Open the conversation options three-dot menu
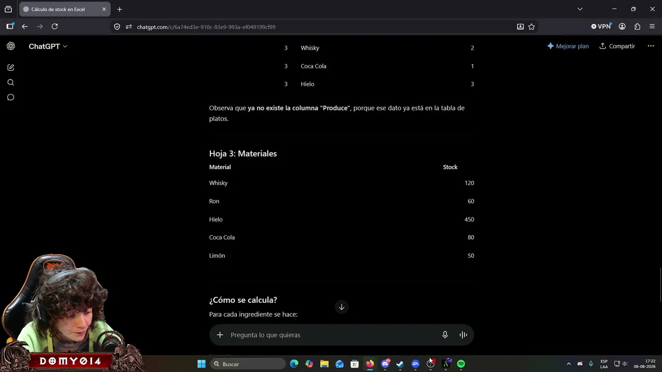This screenshot has height=372, width=662. click(x=651, y=46)
